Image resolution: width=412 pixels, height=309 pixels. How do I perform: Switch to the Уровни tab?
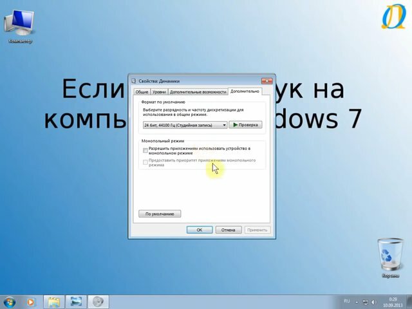tap(159, 91)
